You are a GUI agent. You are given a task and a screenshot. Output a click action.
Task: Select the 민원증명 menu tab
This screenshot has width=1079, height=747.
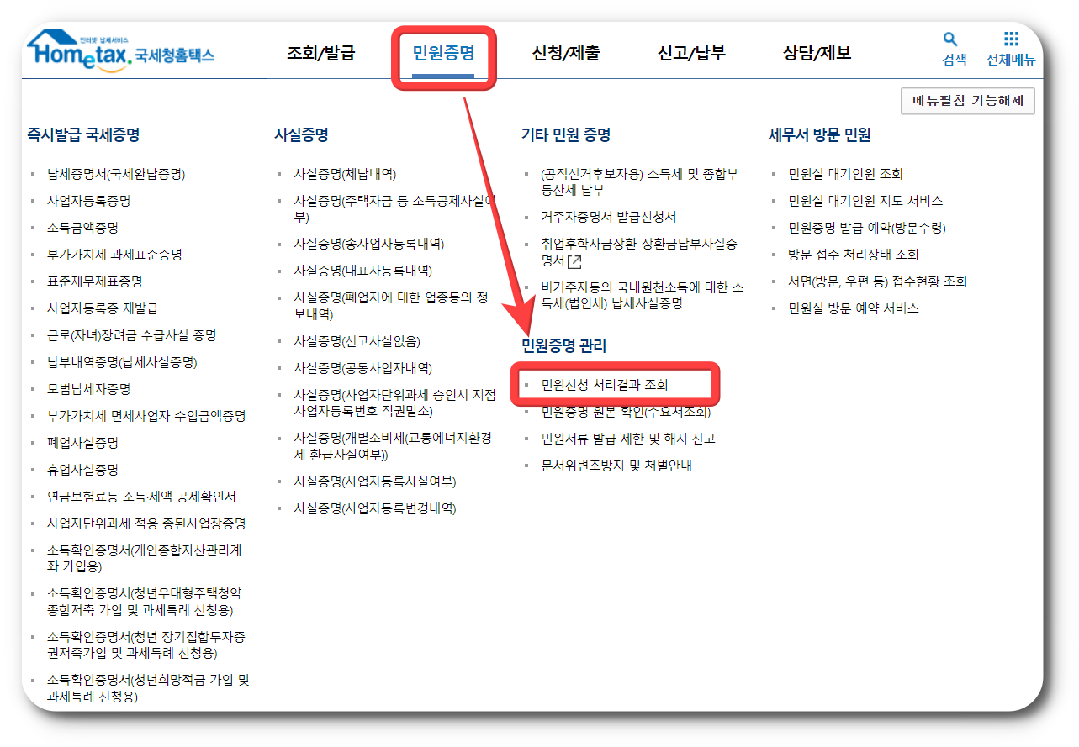(444, 52)
